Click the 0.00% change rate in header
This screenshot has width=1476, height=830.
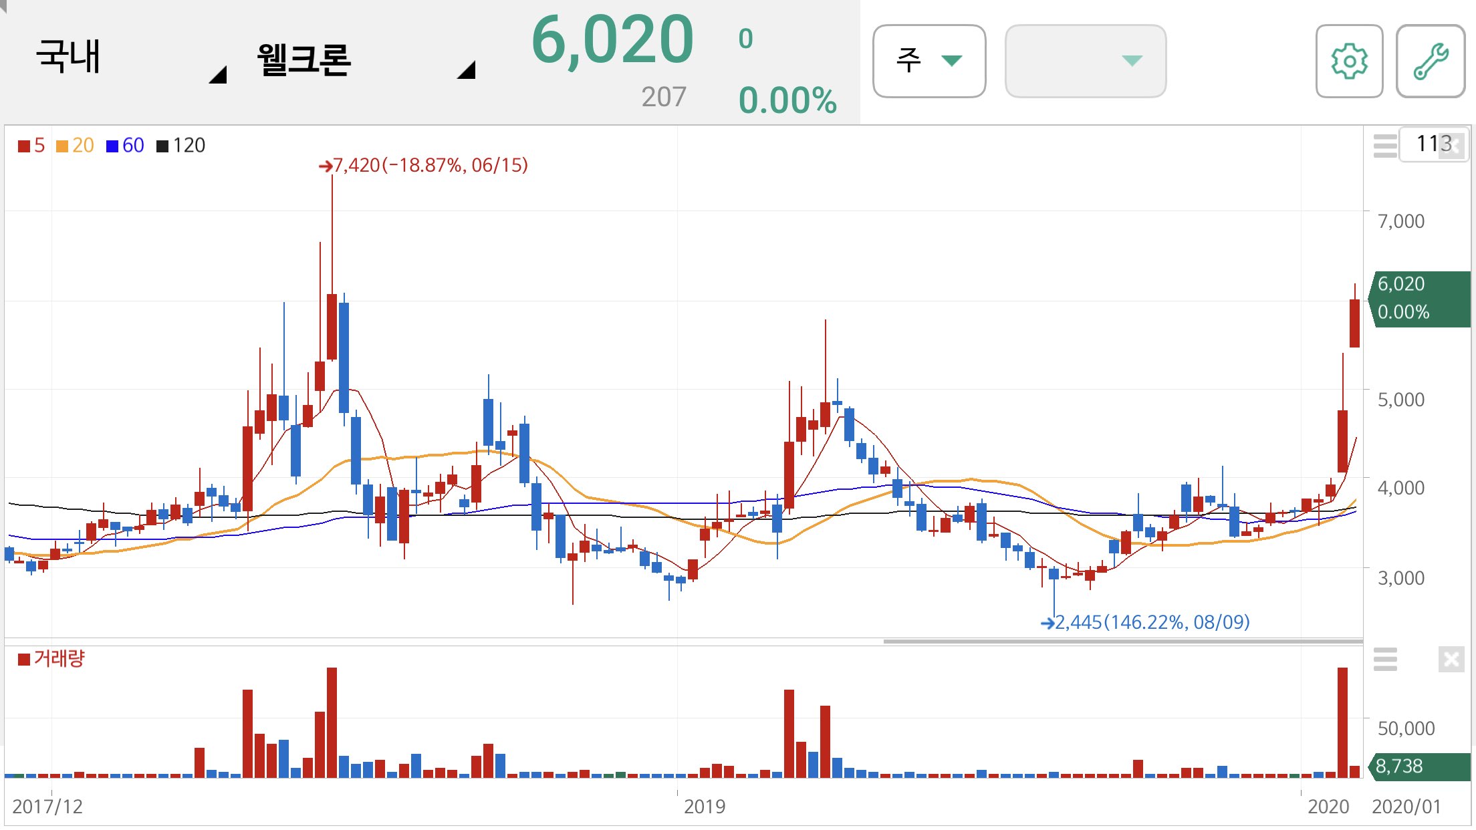point(787,100)
